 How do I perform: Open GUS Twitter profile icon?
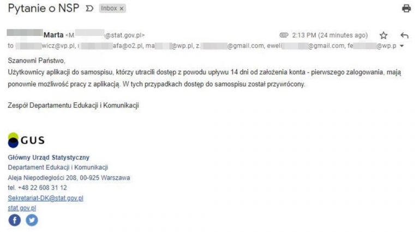[32, 220]
